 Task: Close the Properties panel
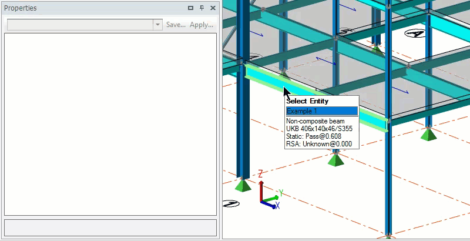click(212, 8)
